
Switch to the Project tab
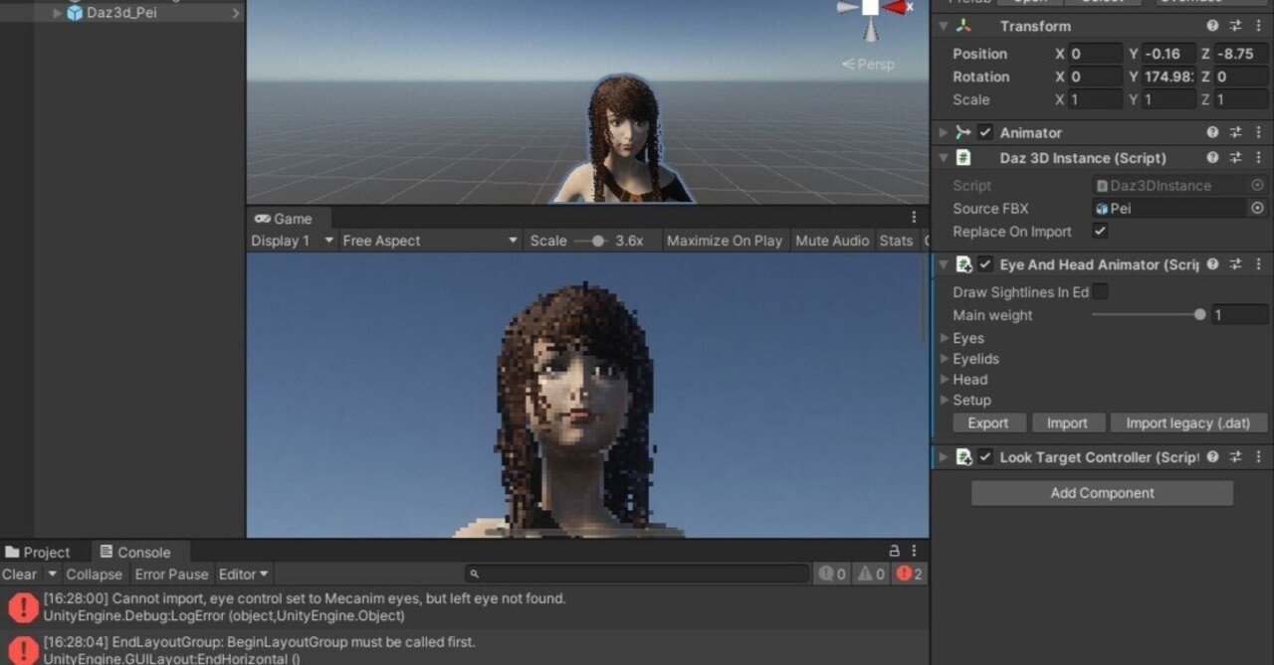tap(40, 552)
